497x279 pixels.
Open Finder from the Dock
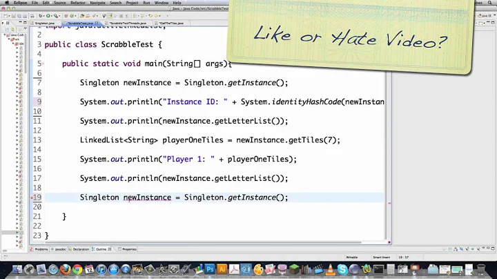point(17,269)
